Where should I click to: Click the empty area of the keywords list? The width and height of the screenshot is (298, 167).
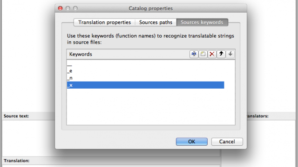pos(151,107)
